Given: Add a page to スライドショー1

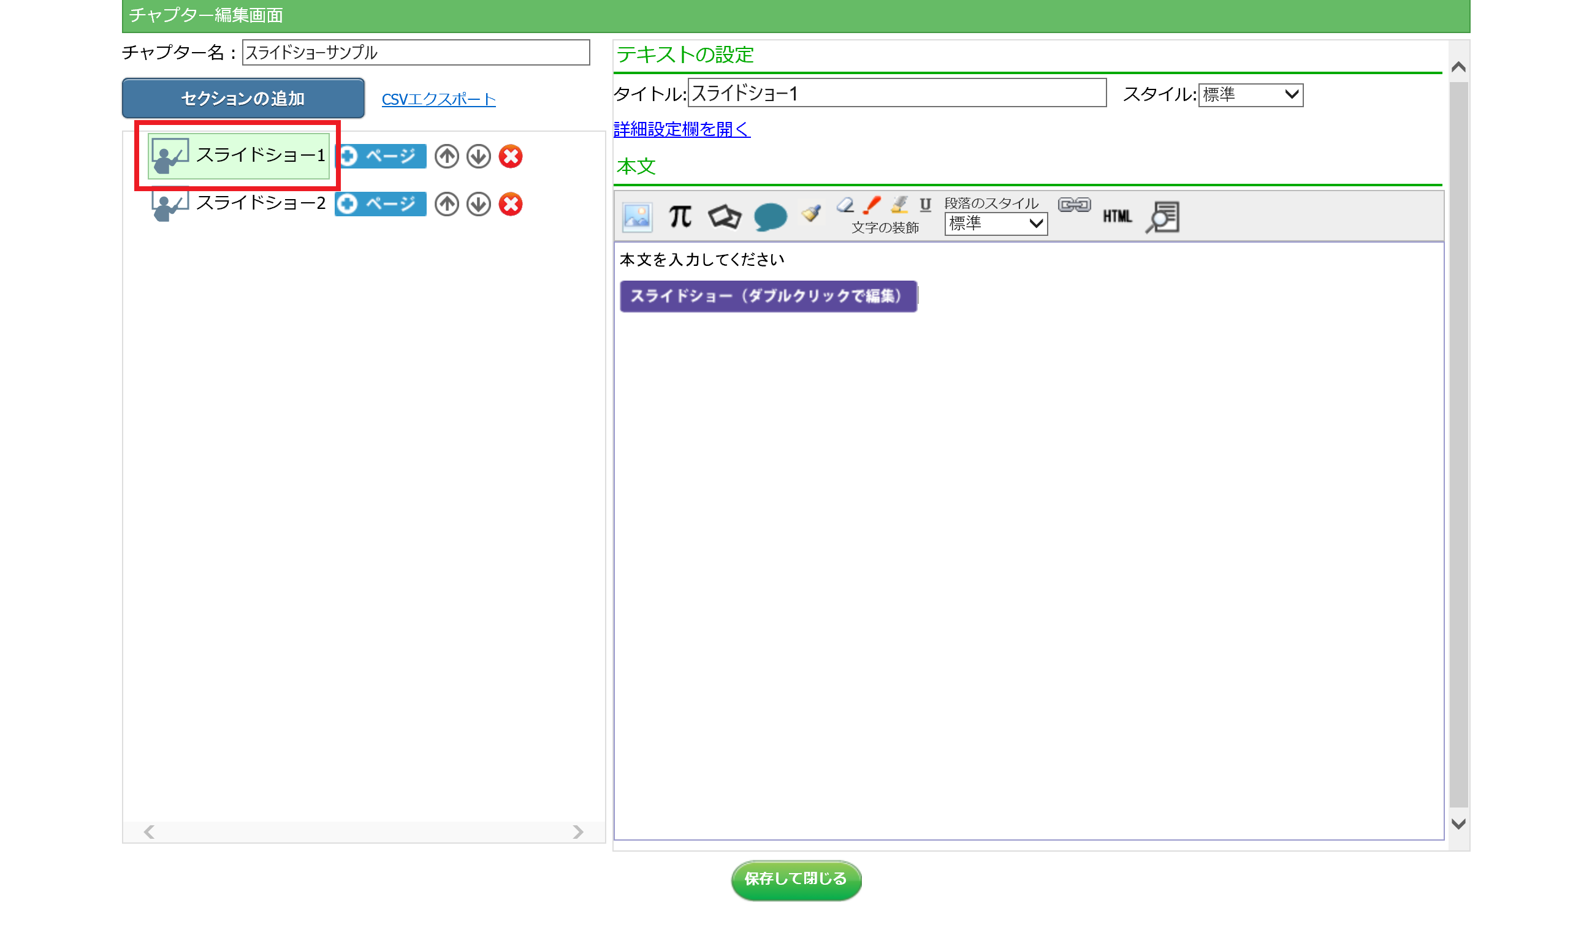Looking at the screenshot, I should (380, 157).
